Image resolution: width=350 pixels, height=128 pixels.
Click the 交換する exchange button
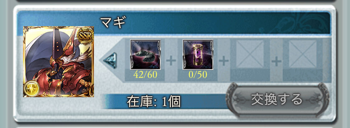pyautogui.click(x=277, y=99)
